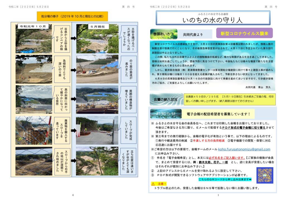Select the header date above the 処分場の様子 banner

point(29,7)
